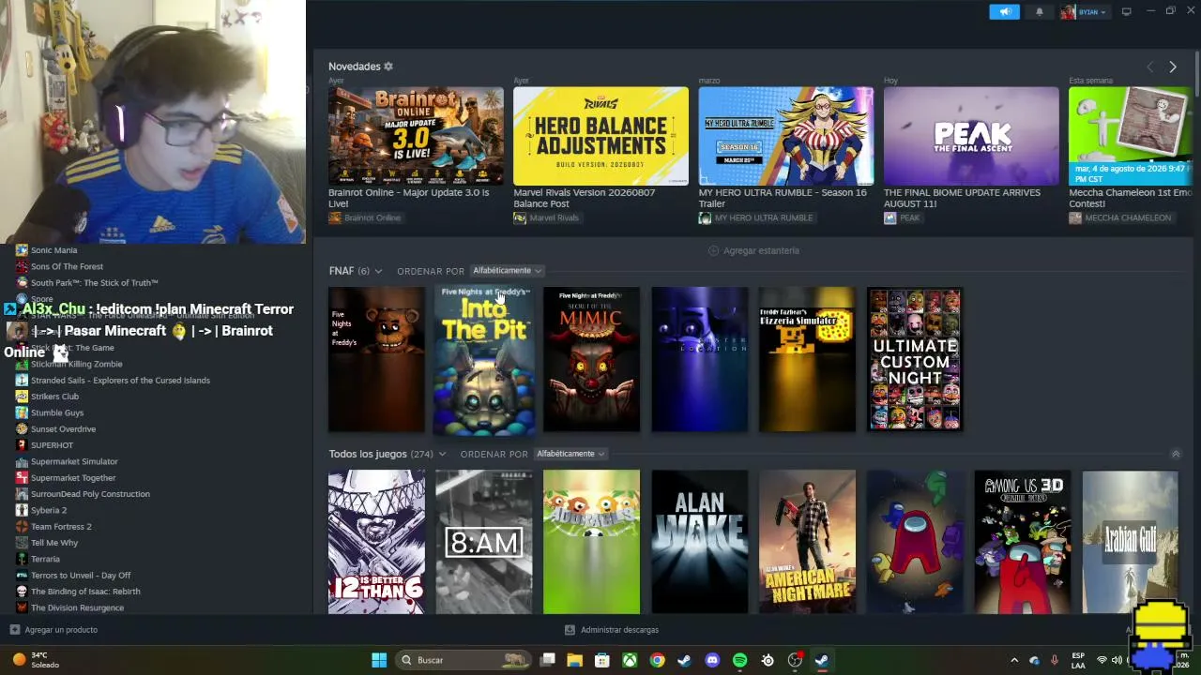This screenshot has height=675, width=1201.
Task: Select Ultimate Custom Night cover
Action: [915, 360]
